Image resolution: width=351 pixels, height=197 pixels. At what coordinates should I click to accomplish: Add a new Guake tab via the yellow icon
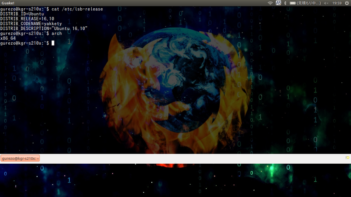tap(347, 158)
